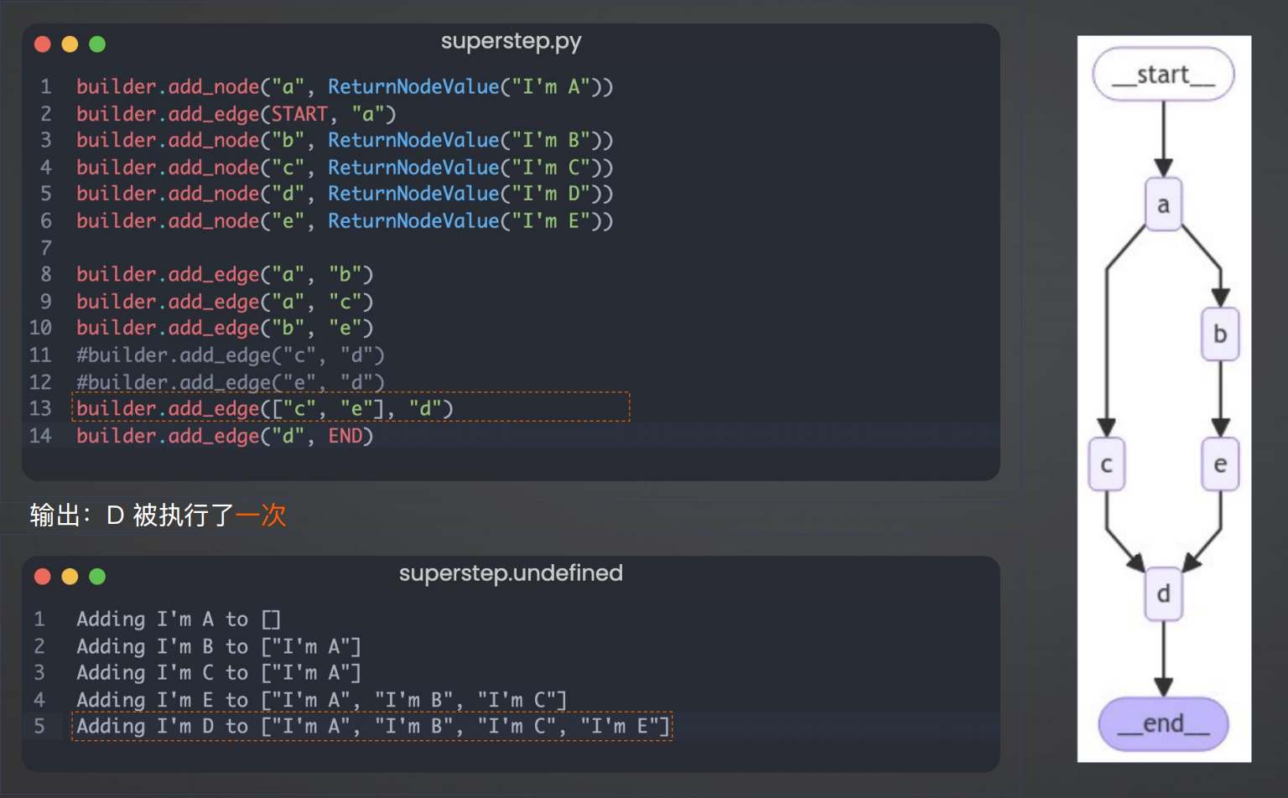
Task: Select node d in the graph diagram
Action: pyautogui.click(x=1163, y=594)
